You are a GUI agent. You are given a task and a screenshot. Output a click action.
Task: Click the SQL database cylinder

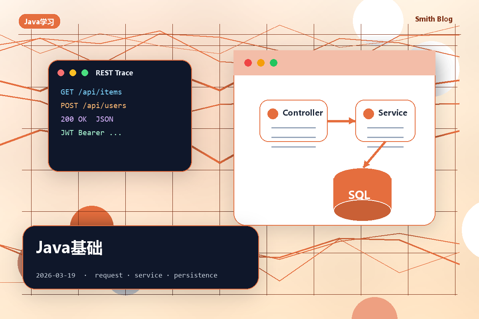362,195
